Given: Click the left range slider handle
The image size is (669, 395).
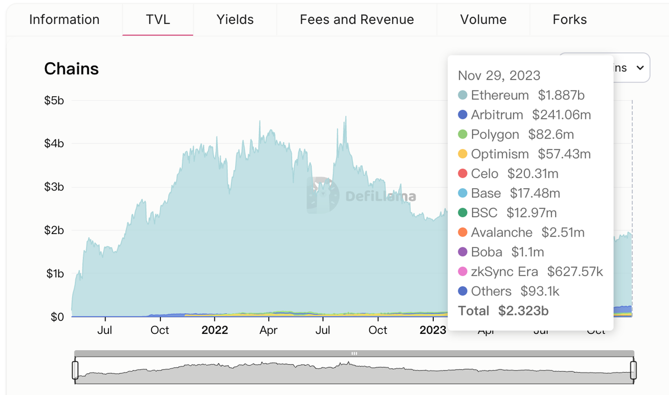Looking at the screenshot, I should pyautogui.click(x=75, y=370).
